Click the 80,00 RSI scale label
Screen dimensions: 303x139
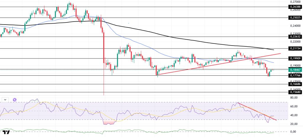294,97
